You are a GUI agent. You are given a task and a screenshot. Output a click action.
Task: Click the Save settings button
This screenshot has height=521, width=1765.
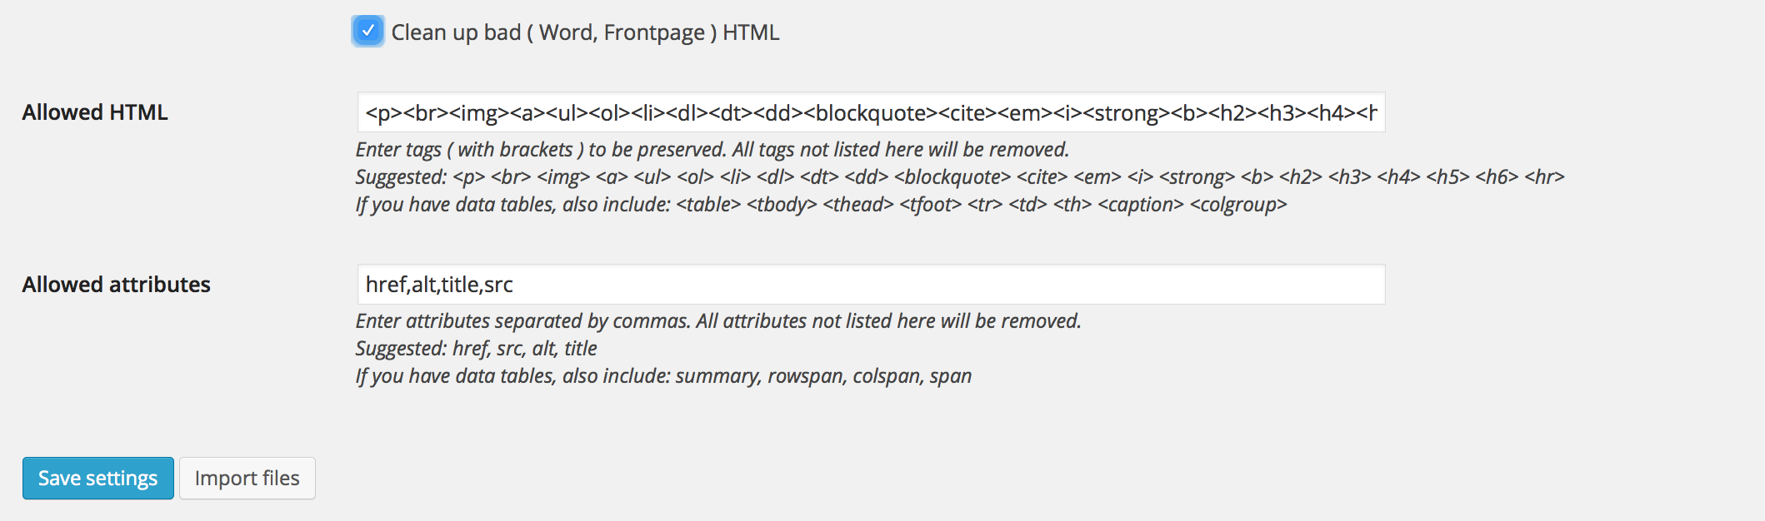(98, 479)
